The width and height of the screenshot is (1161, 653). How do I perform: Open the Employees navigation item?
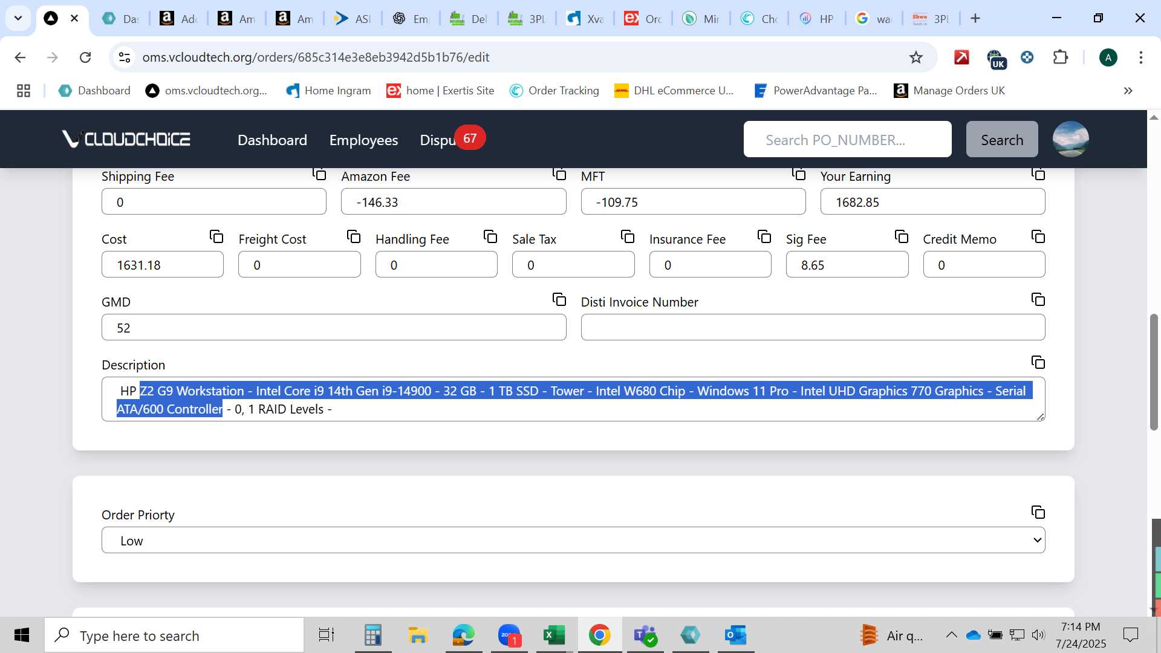pos(363,140)
